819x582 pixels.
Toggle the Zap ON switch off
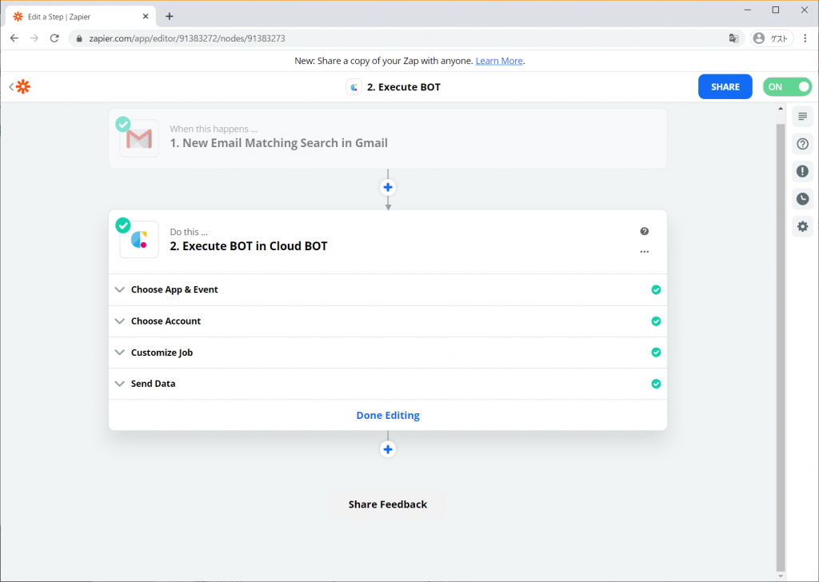click(x=787, y=87)
